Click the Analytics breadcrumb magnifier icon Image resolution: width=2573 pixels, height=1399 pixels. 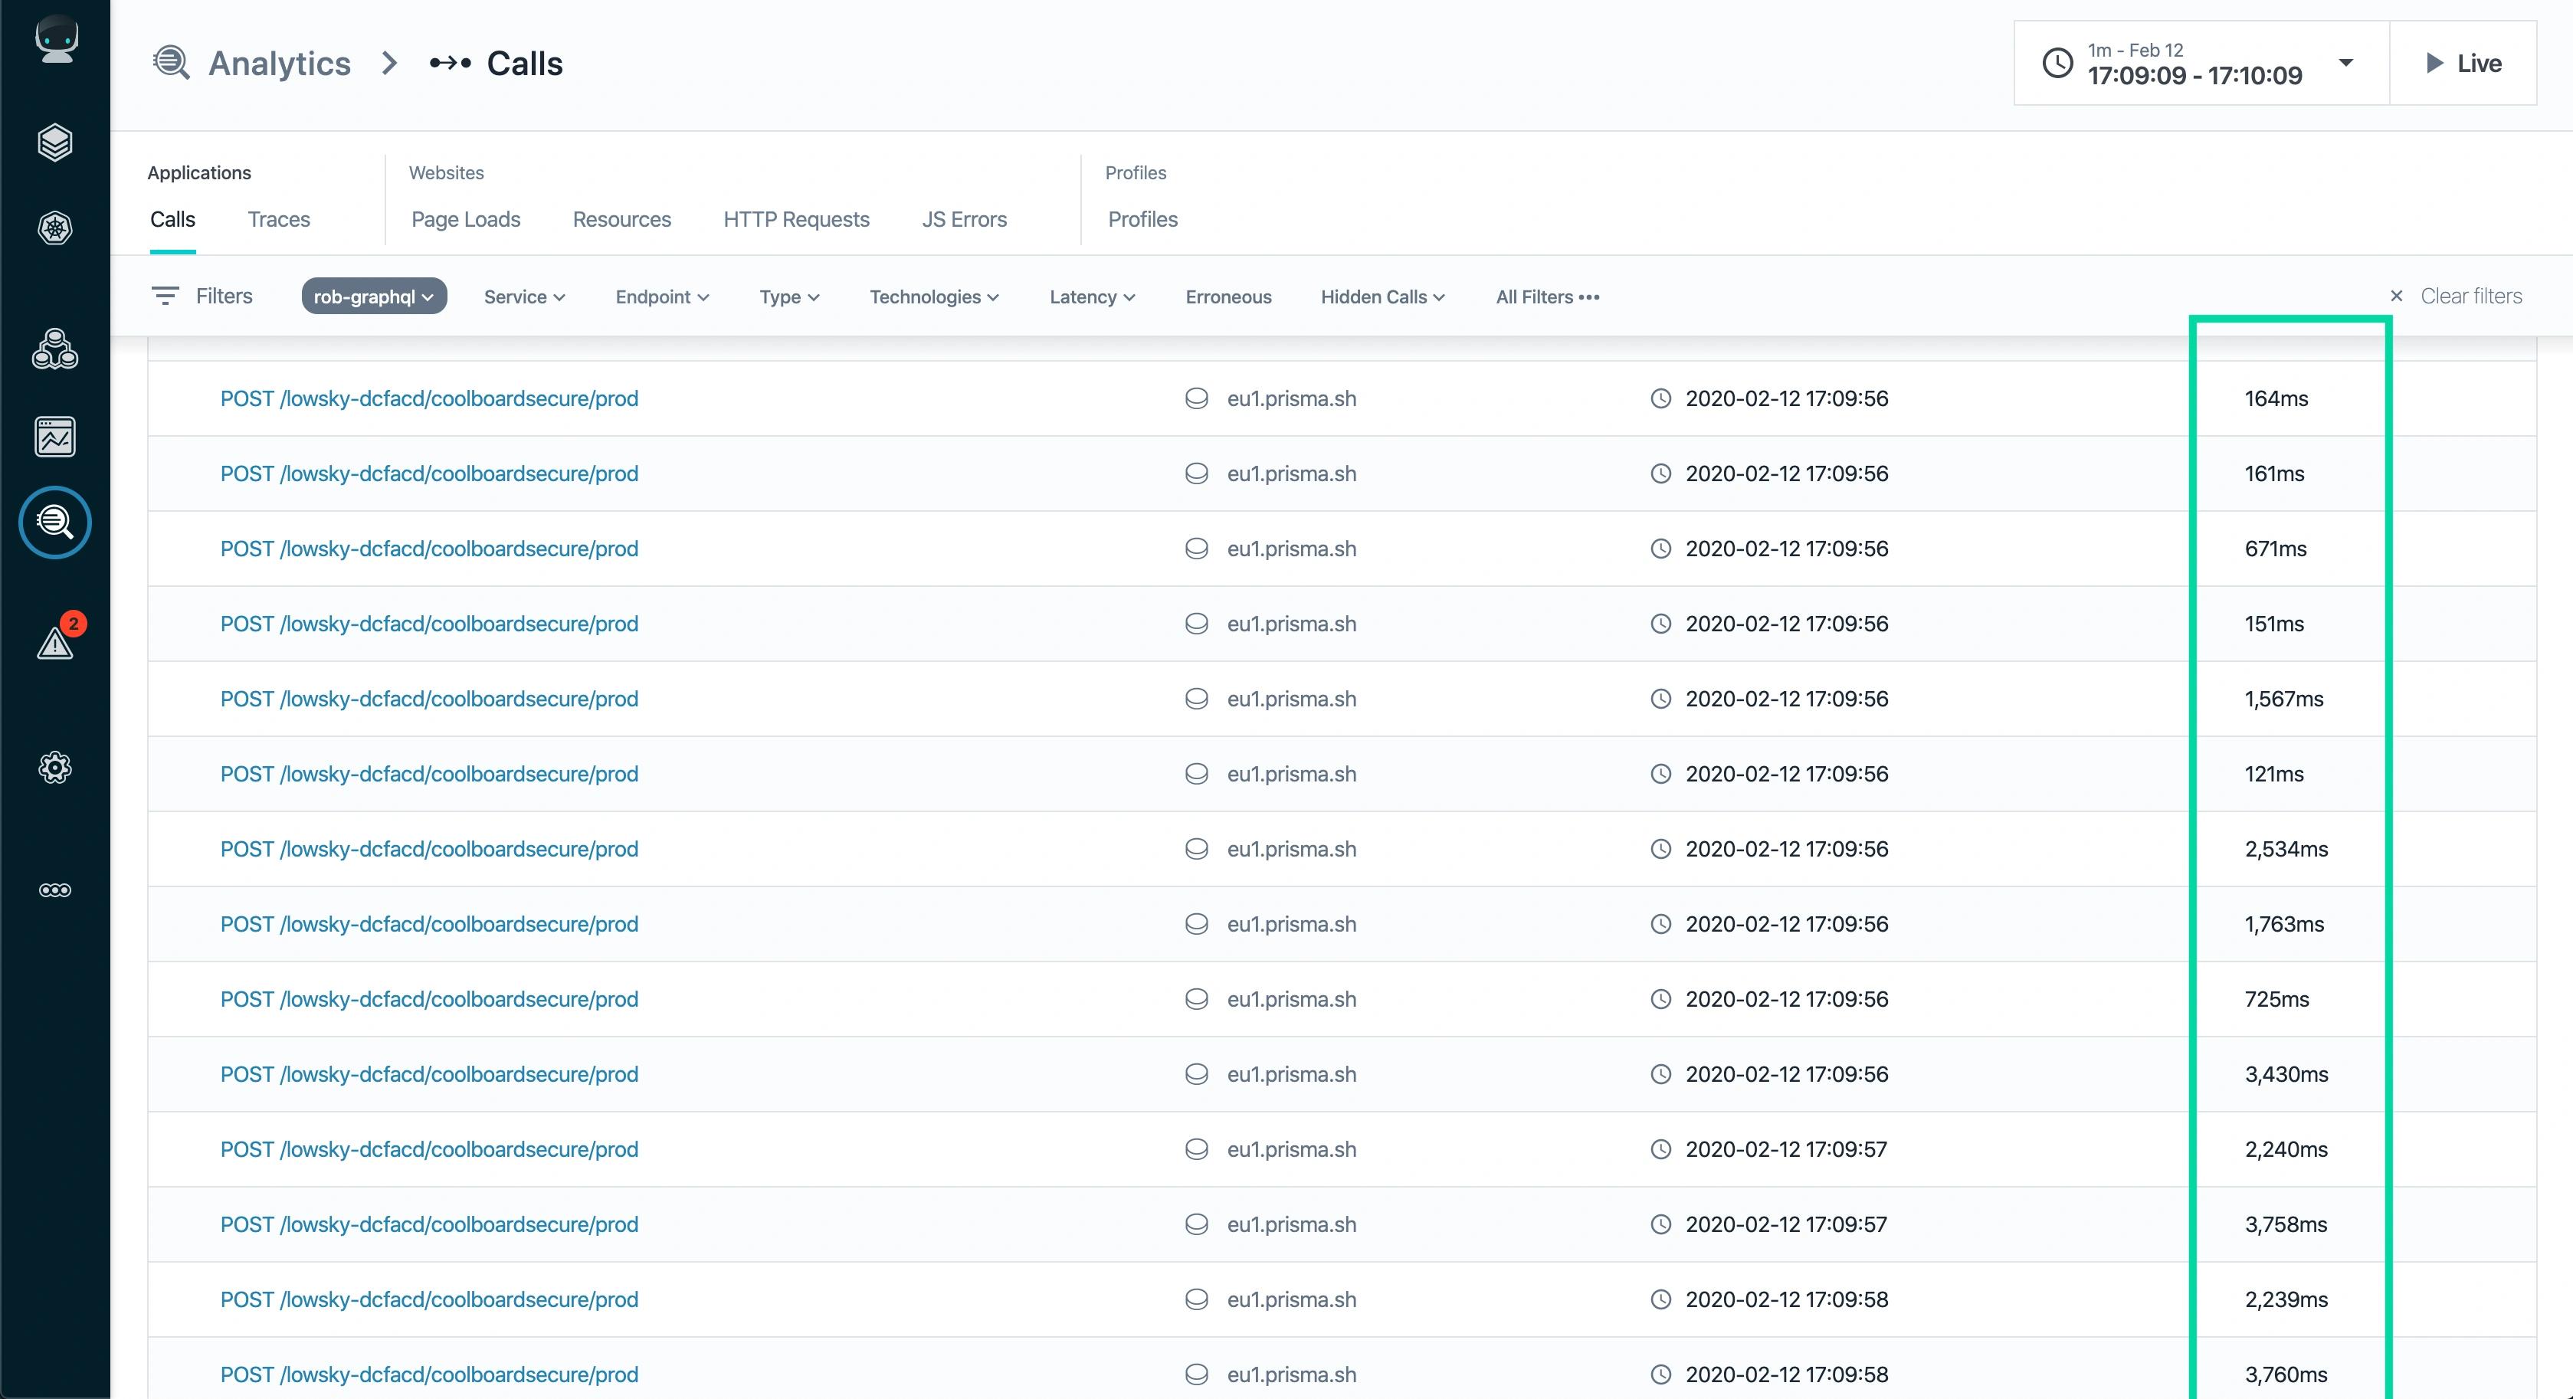[x=171, y=63]
